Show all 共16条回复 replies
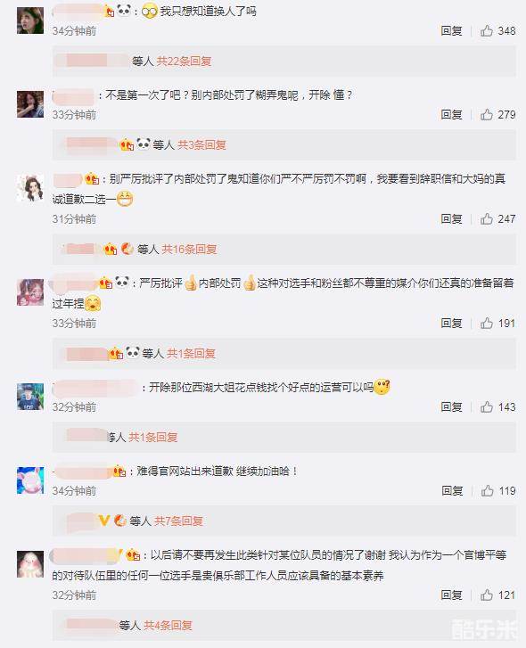The height and width of the screenshot is (648, 526). [189, 250]
